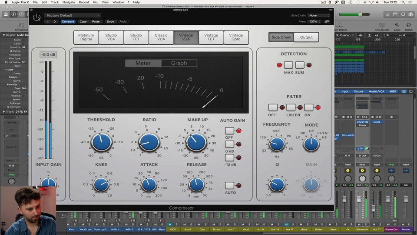This screenshot has height=235, width=417.
Task: Click the Linear EQ plugin slot
Action: [x=362, y=122]
